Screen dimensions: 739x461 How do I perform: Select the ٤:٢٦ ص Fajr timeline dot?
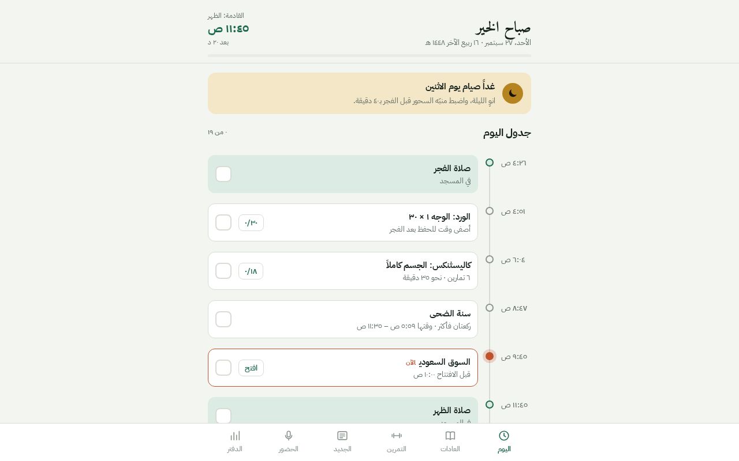click(x=490, y=163)
